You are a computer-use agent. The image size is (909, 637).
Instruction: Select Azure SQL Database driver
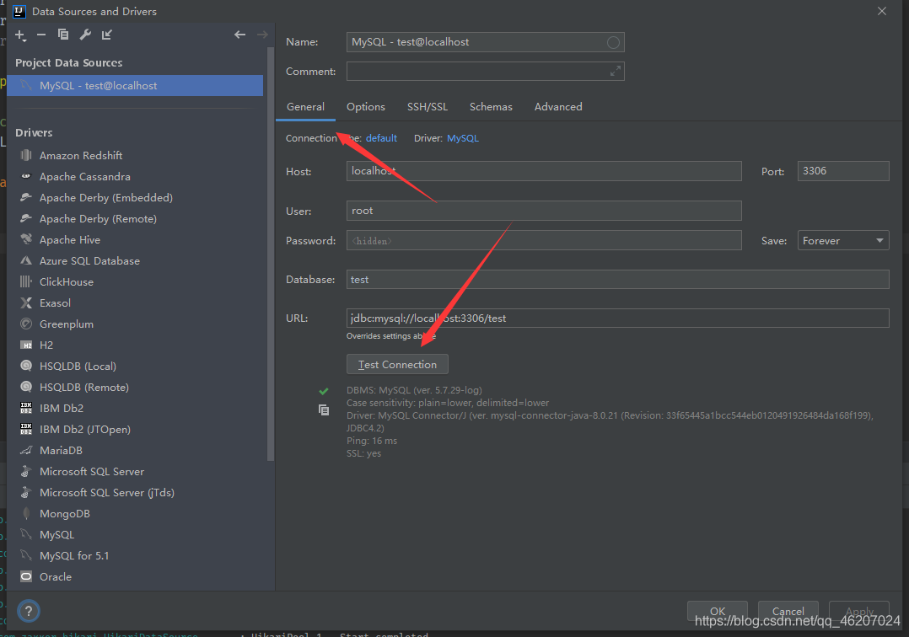tap(89, 260)
